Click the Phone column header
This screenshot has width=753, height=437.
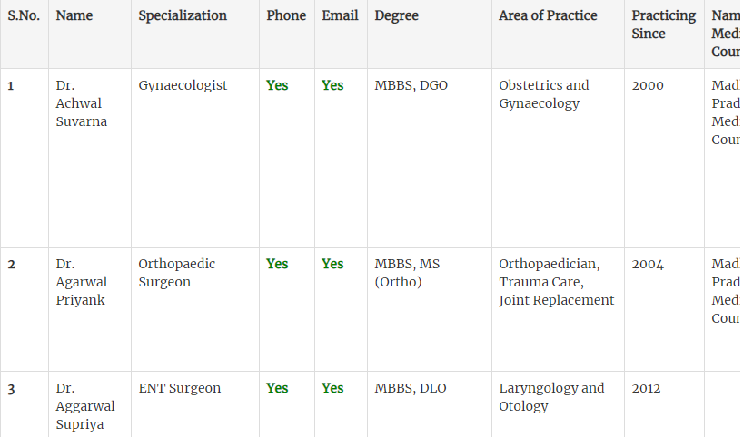[x=286, y=15]
